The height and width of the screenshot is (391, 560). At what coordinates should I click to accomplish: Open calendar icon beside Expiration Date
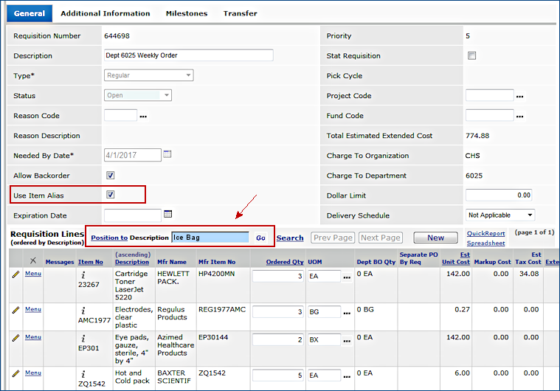tap(167, 214)
